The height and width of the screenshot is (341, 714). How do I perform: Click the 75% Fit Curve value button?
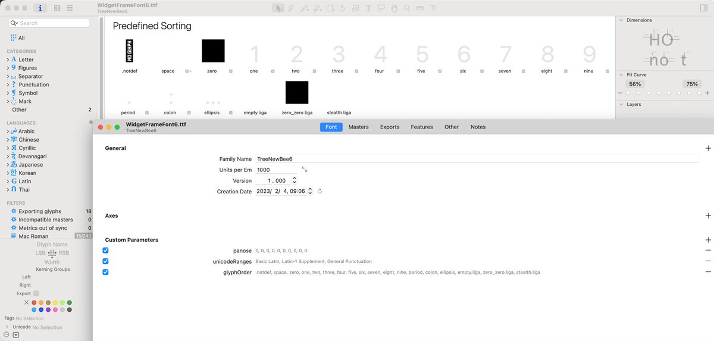(692, 84)
